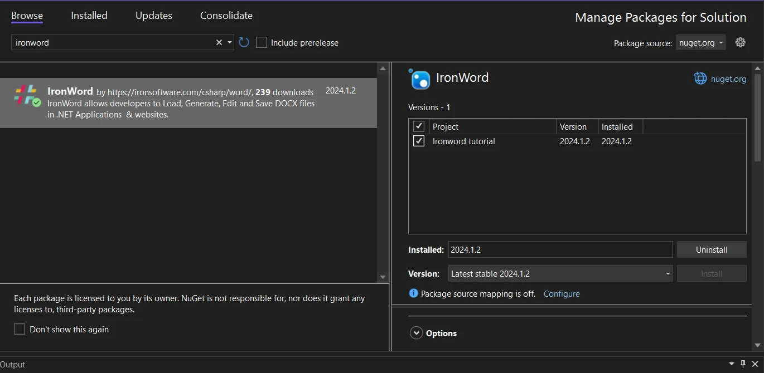The image size is (764, 373).
Task: Toggle the select-all projects header checkbox
Action: point(419,126)
